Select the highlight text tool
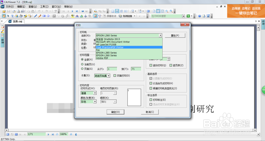The image size is (265, 141). [x=73, y=16]
